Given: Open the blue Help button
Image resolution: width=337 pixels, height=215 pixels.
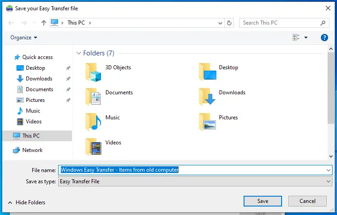Looking at the screenshot, I should (x=324, y=38).
